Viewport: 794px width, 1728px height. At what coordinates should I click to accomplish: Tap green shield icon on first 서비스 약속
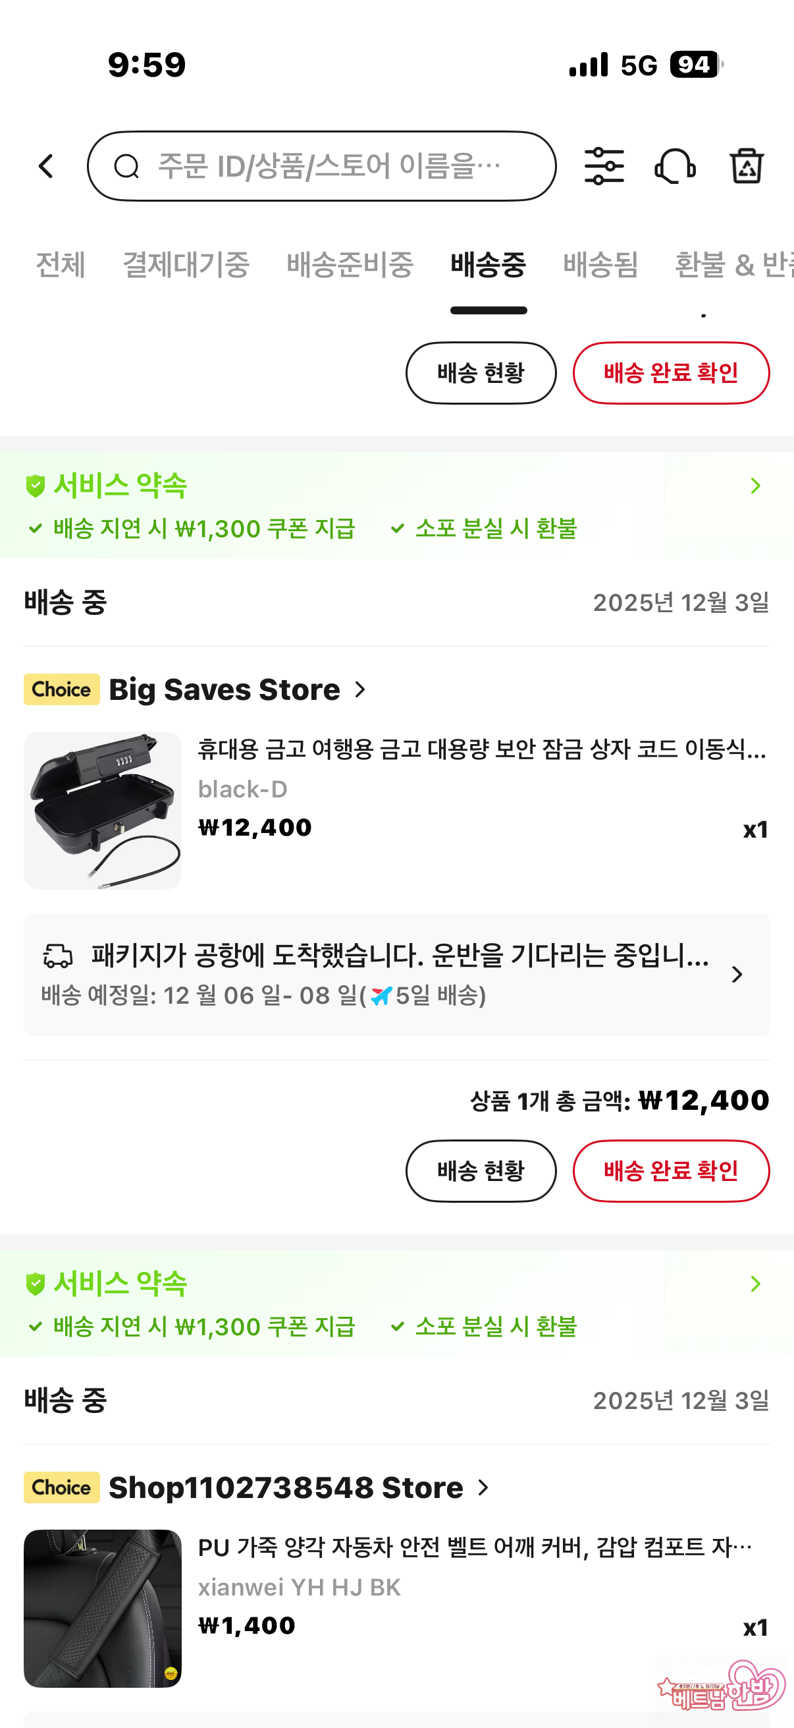[x=35, y=486]
